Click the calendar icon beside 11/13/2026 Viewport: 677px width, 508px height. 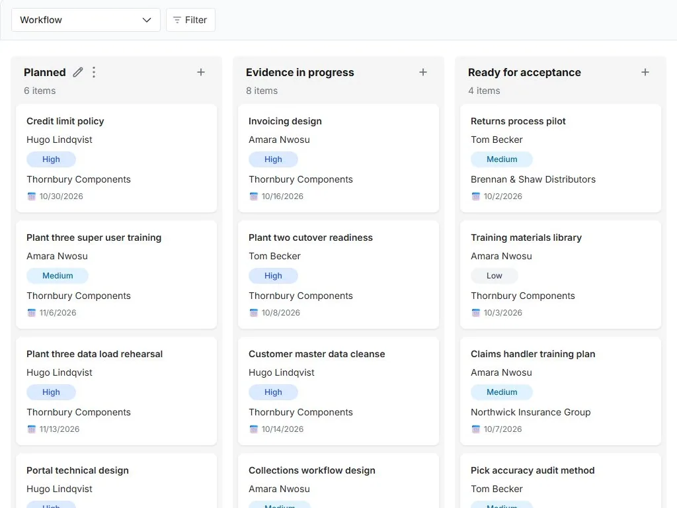tap(32, 429)
